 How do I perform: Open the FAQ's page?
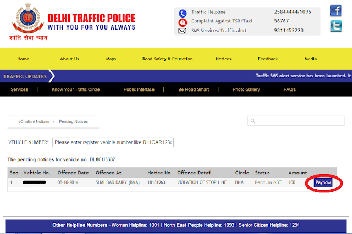coord(290,89)
